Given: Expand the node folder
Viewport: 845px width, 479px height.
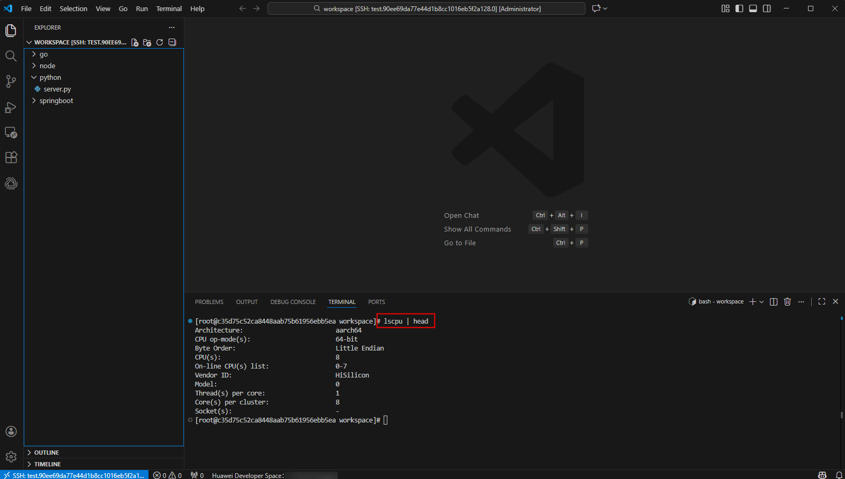Looking at the screenshot, I should 104,66.
